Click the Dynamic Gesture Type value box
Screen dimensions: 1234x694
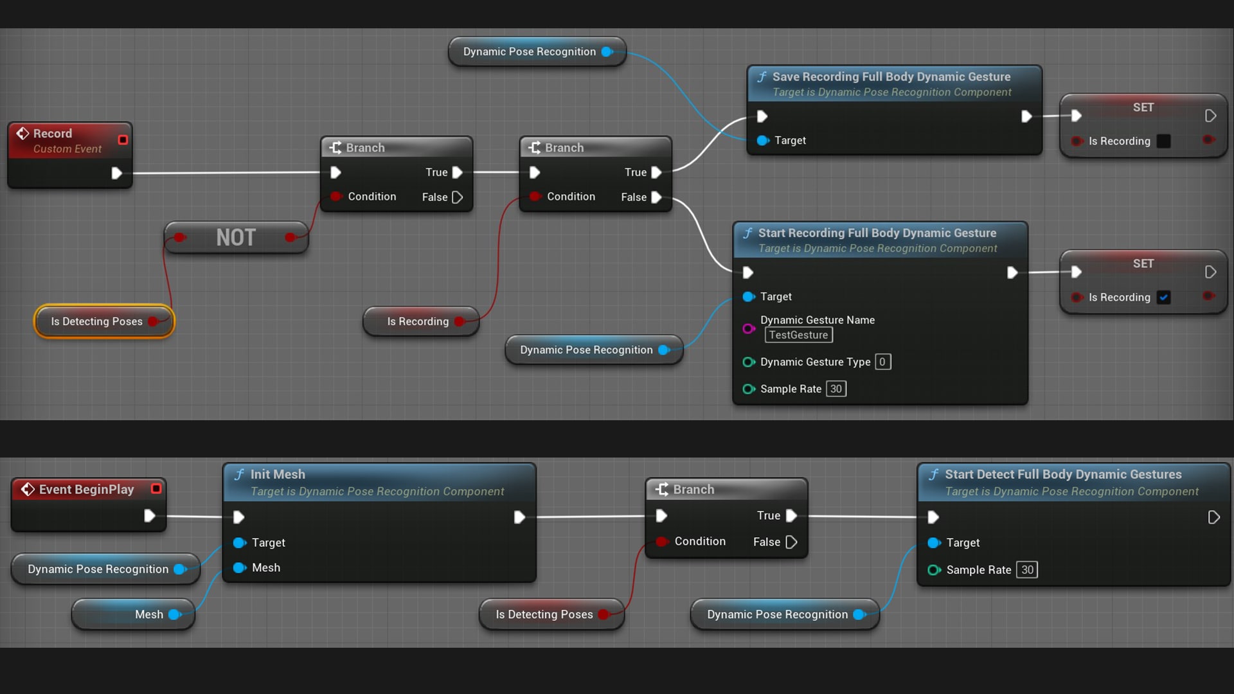[x=882, y=362]
